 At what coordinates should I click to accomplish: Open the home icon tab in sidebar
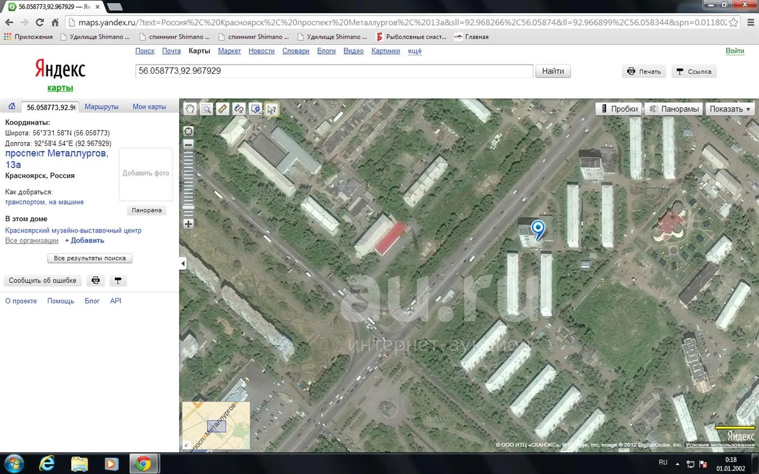(11, 106)
